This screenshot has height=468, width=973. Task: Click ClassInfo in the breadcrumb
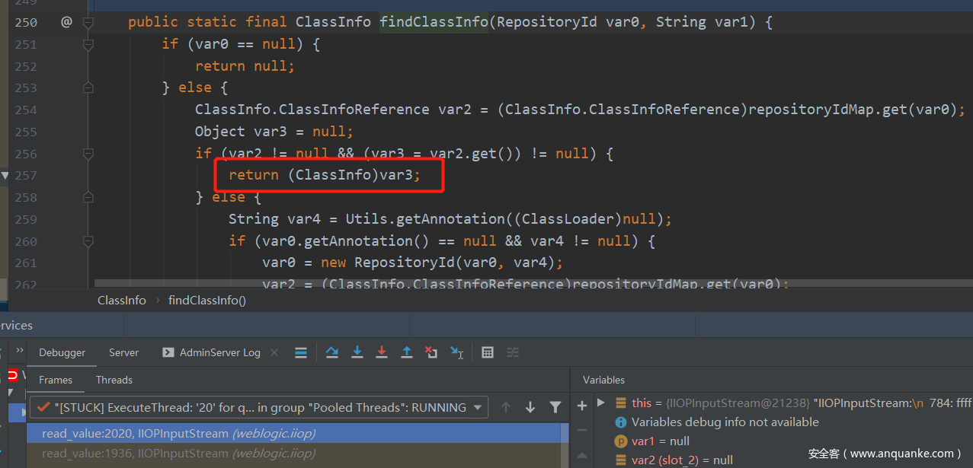(x=122, y=300)
